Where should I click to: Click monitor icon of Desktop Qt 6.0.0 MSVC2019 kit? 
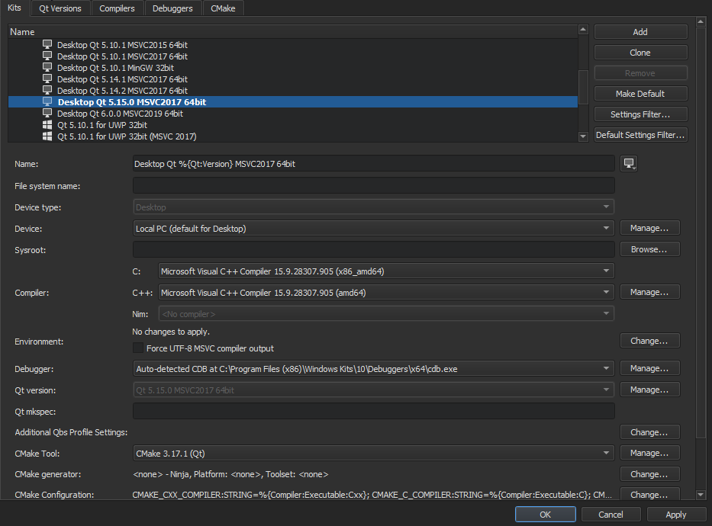pos(47,114)
